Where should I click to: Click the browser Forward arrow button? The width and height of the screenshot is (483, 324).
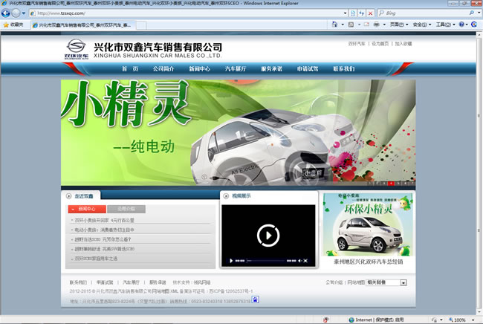16,13
